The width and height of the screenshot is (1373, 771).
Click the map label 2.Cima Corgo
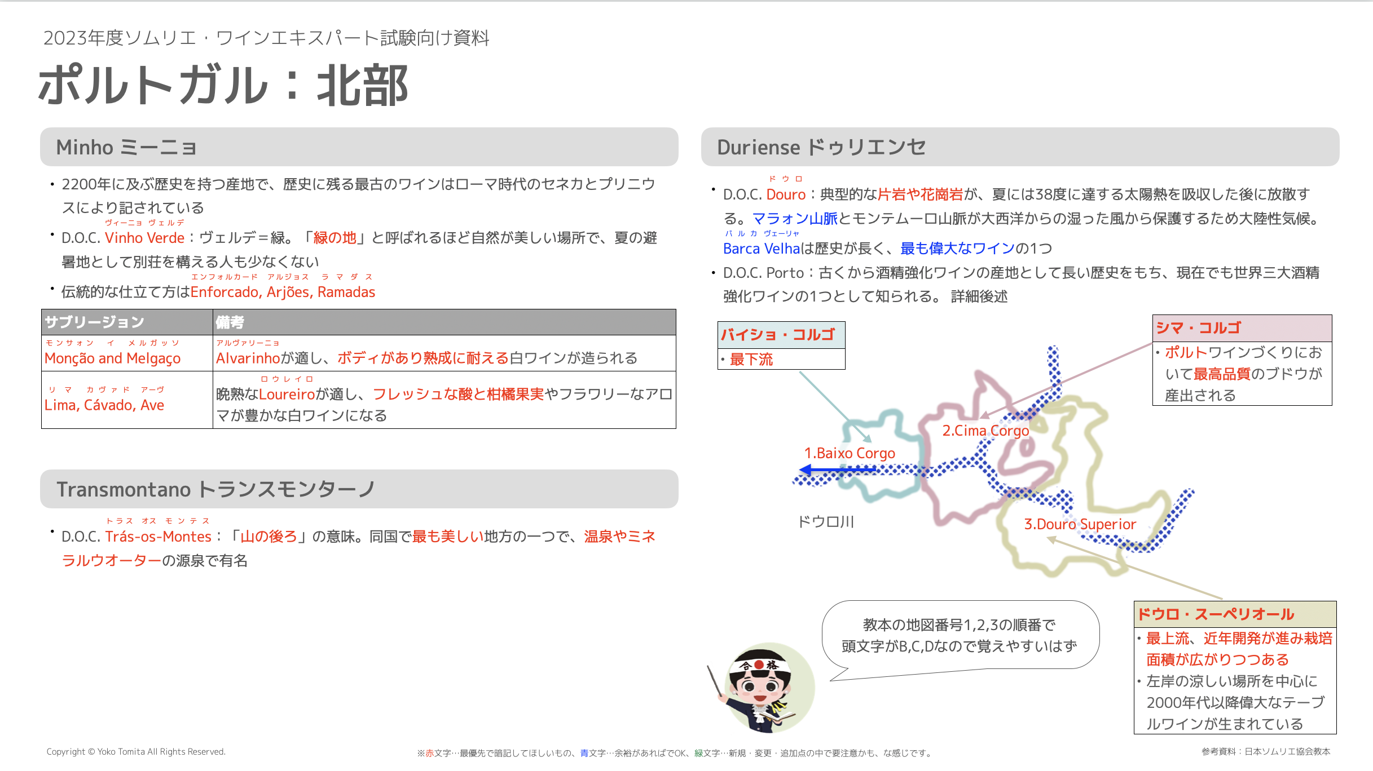pyautogui.click(x=985, y=431)
